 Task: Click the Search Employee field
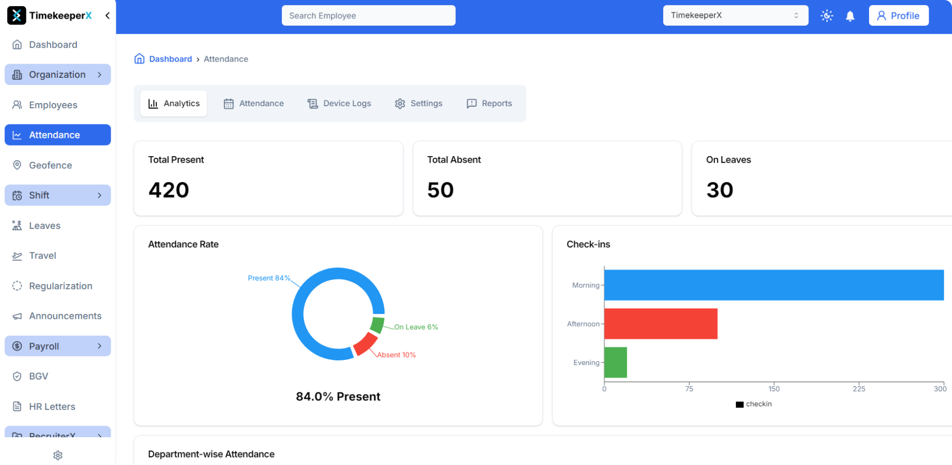coord(368,16)
